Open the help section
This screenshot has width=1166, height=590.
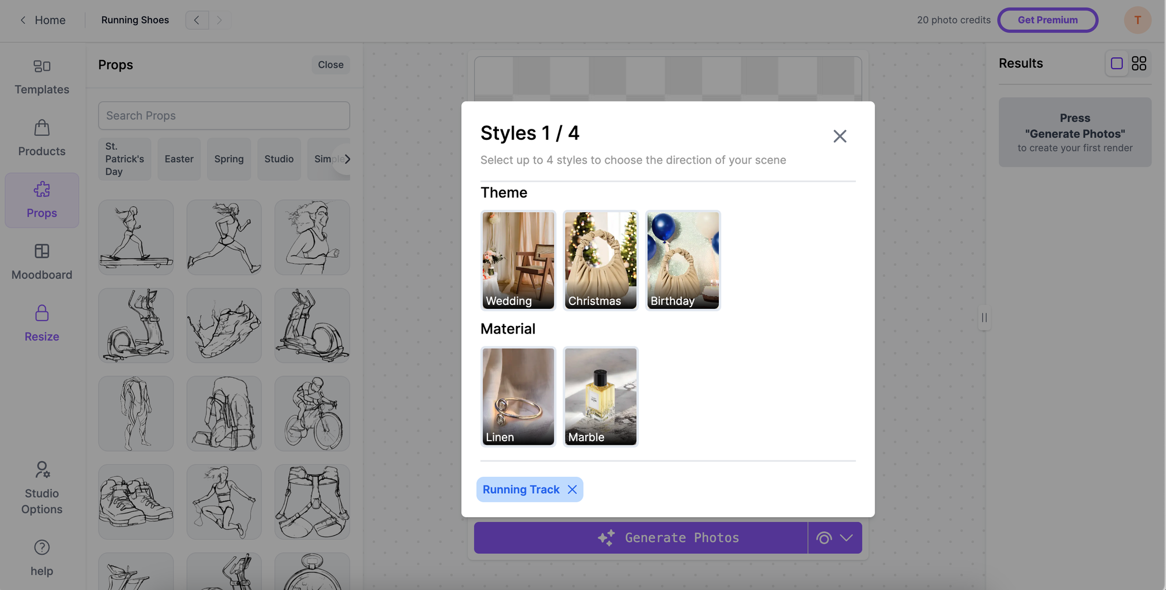coord(42,559)
